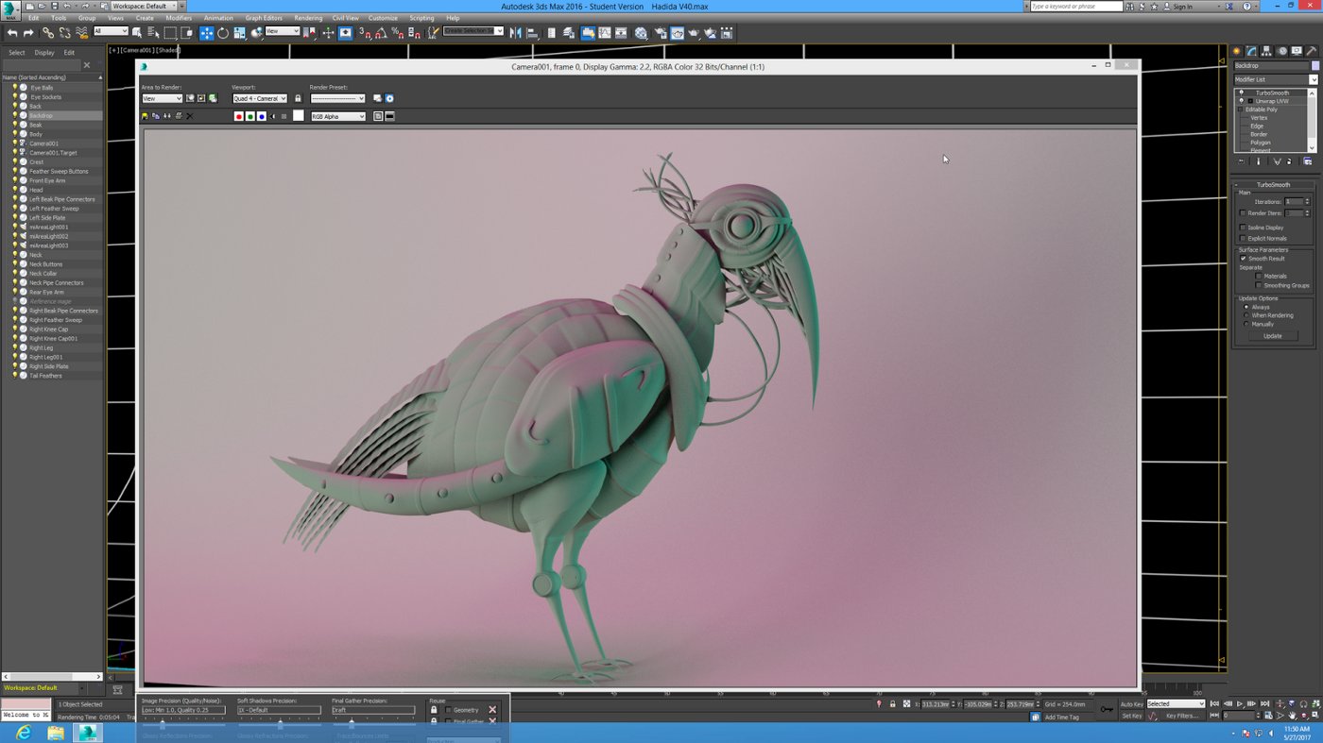Click Key Filters button
Viewport: 1323px width, 743px height.
[1182, 716]
